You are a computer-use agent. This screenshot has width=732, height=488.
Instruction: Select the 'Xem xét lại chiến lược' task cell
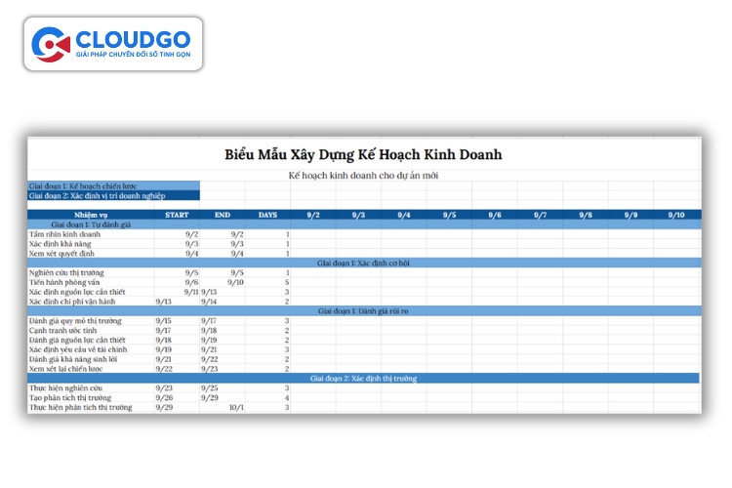coord(66,368)
